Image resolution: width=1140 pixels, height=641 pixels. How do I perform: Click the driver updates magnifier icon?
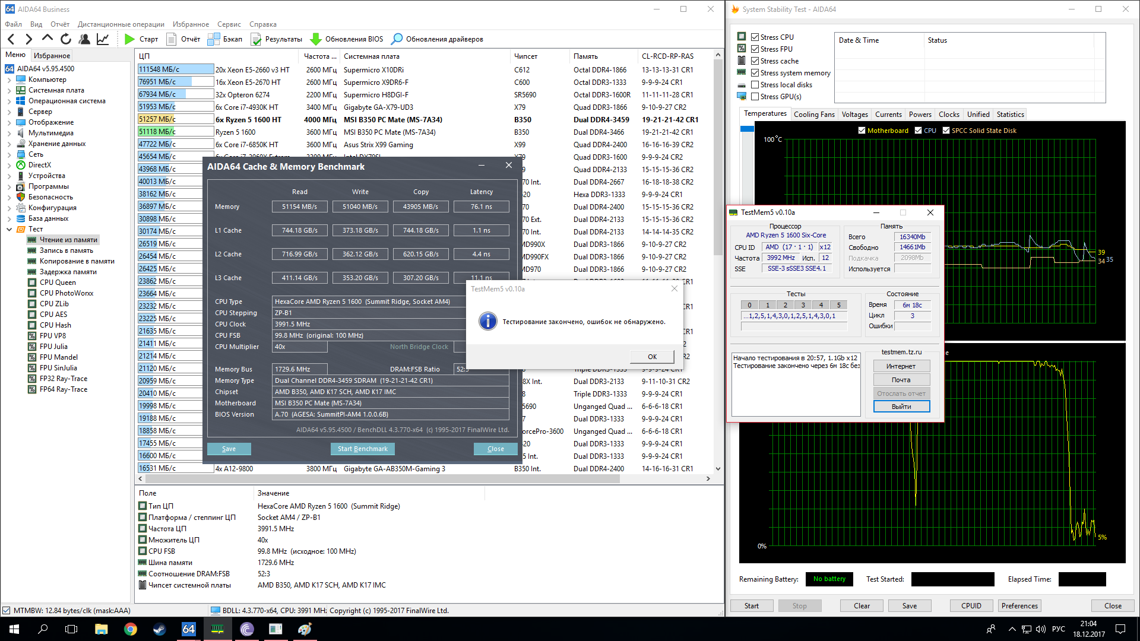point(397,39)
